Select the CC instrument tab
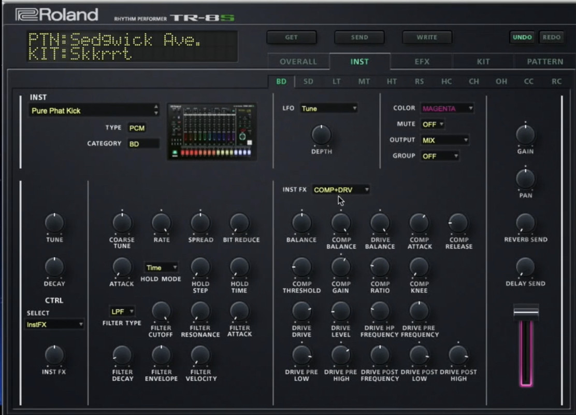The height and width of the screenshot is (415, 576). point(529,81)
